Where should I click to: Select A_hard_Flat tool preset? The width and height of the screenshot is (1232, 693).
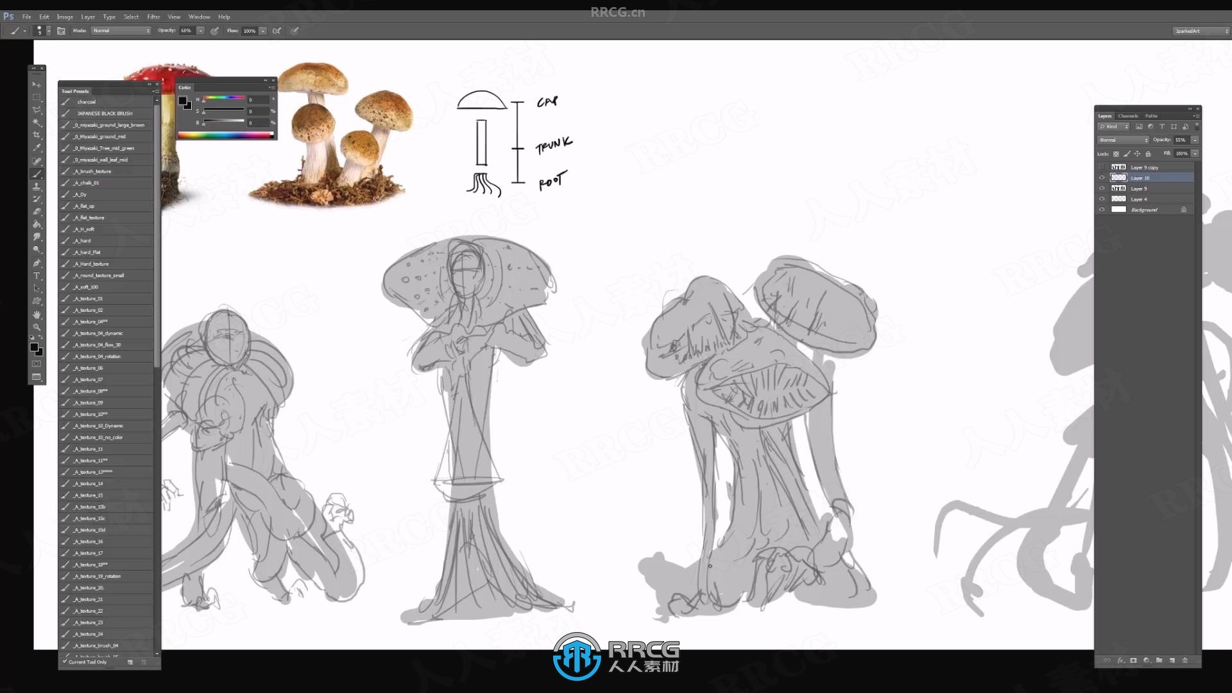[x=107, y=252]
